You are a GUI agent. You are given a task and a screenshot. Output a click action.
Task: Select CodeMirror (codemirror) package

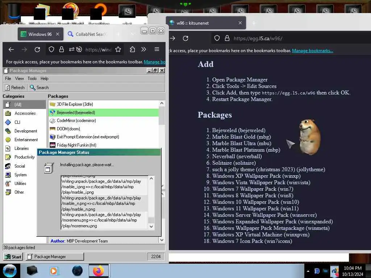coord(104,121)
